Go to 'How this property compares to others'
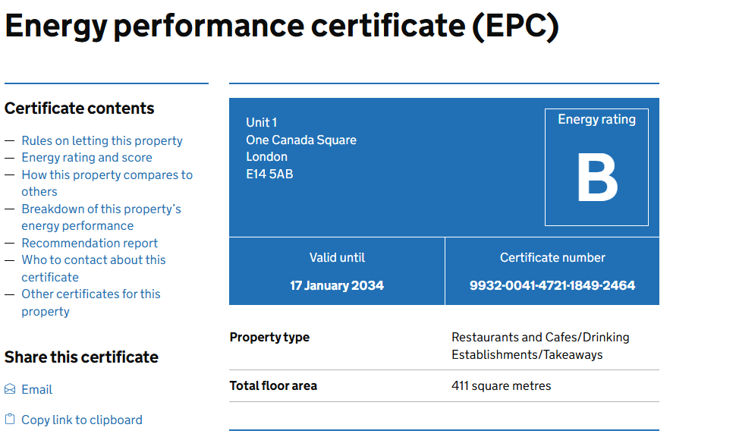 click(x=106, y=175)
